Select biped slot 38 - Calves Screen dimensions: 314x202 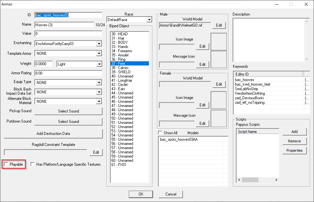pyautogui.click(x=130, y=68)
